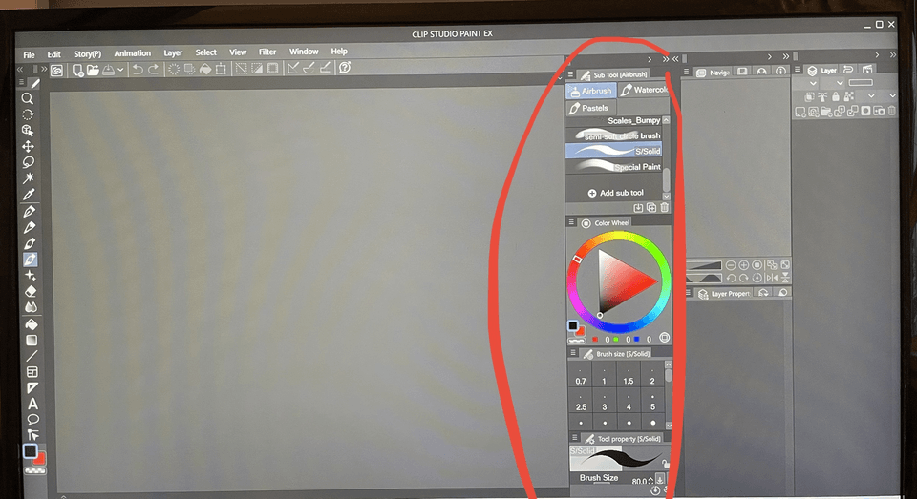This screenshot has width=917, height=499.
Task: Open the Animation menu
Action: [x=132, y=53]
